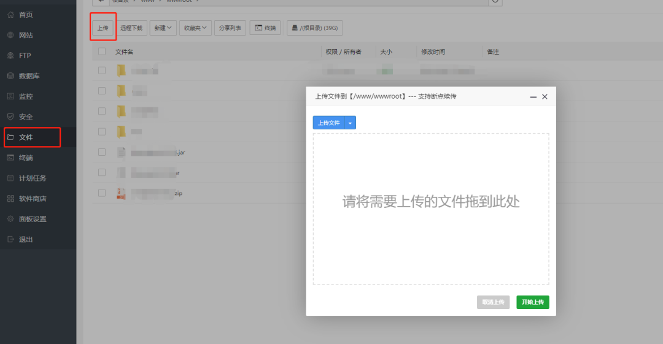Check the .jar file row checkbox

[x=102, y=152]
